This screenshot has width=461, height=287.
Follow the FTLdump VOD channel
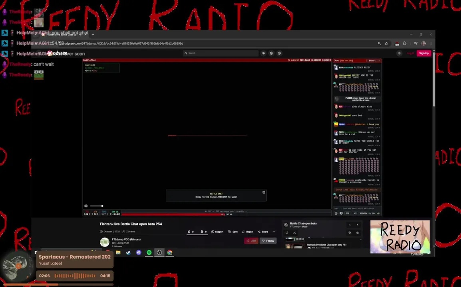coord(268,241)
